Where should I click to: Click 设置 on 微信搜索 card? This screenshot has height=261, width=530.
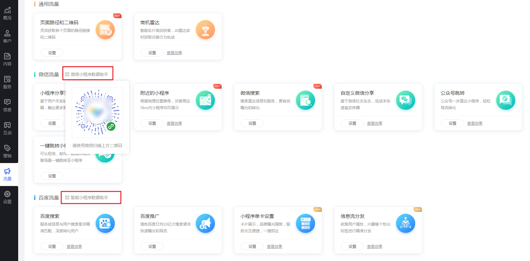pyautogui.click(x=252, y=123)
